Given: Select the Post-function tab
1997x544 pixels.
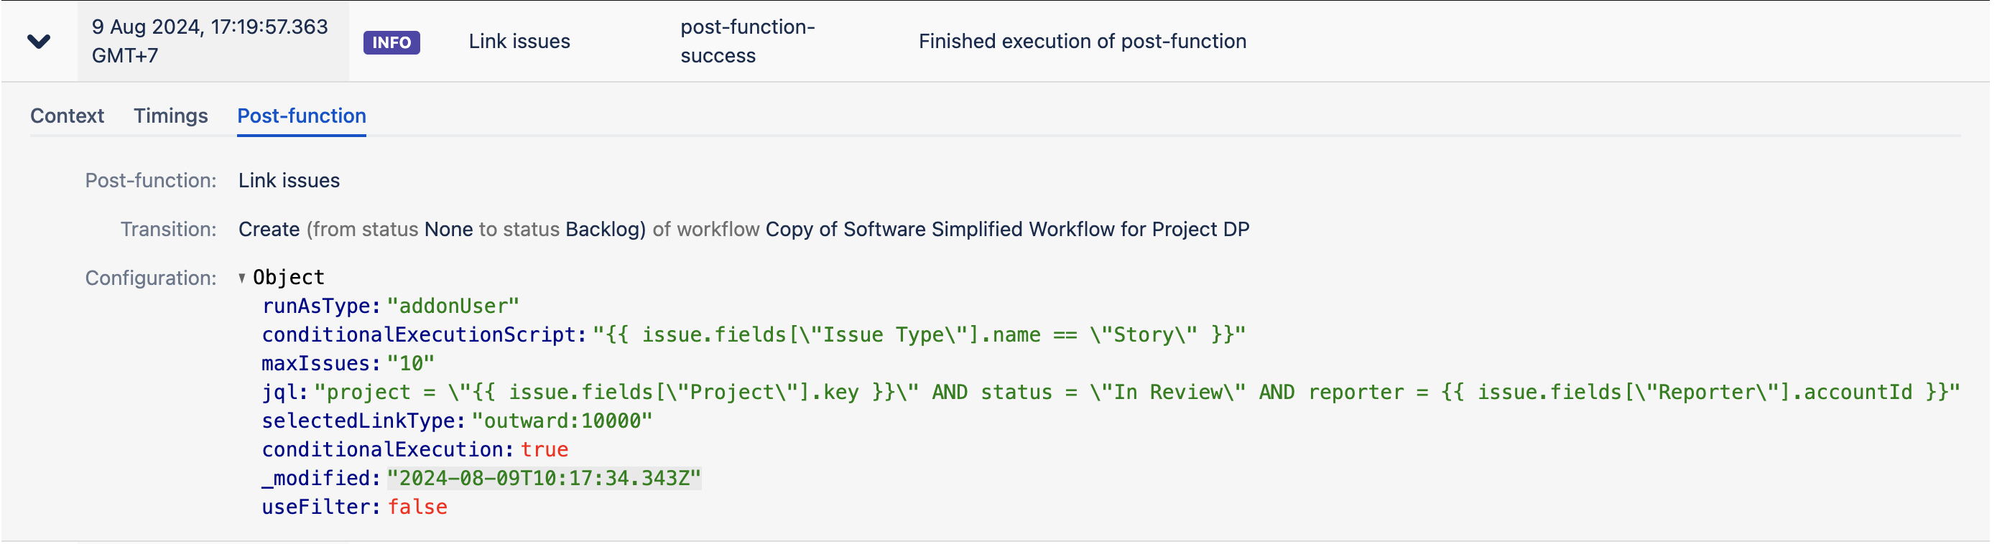Looking at the screenshot, I should pos(302,116).
